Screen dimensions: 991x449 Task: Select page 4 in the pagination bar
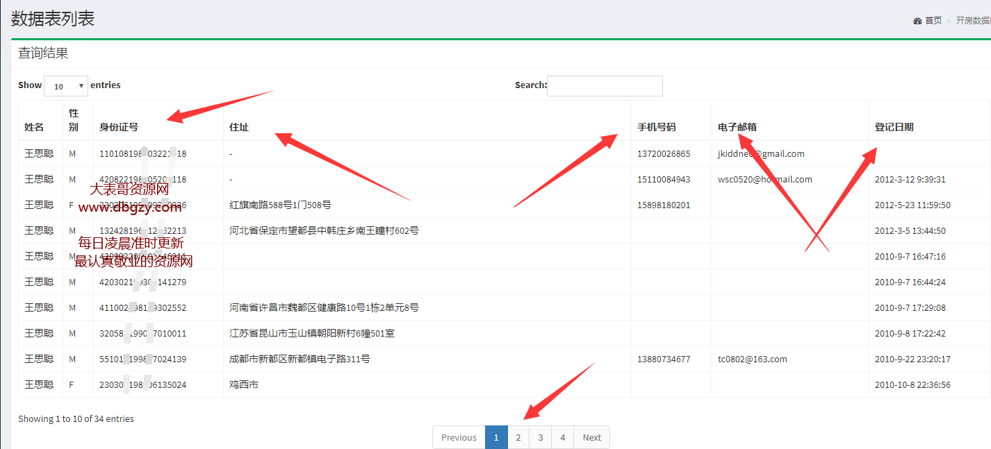tap(562, 437)
